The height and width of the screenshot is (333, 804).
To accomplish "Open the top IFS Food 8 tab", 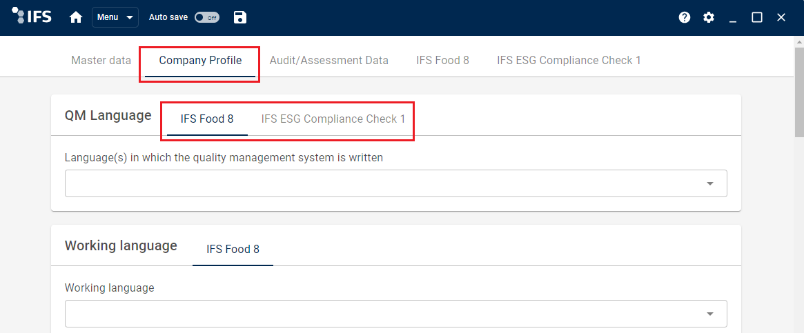I will (x=442, y=61).
